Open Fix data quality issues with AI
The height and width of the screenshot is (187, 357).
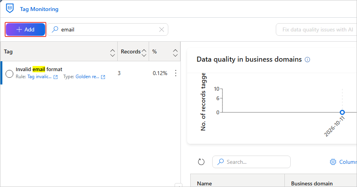coord(317,29)
